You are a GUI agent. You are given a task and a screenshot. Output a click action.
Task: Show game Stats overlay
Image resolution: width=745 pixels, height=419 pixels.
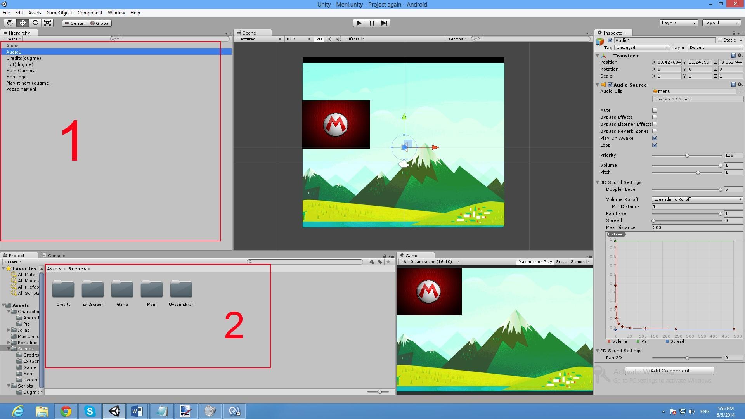pos(561,262)
